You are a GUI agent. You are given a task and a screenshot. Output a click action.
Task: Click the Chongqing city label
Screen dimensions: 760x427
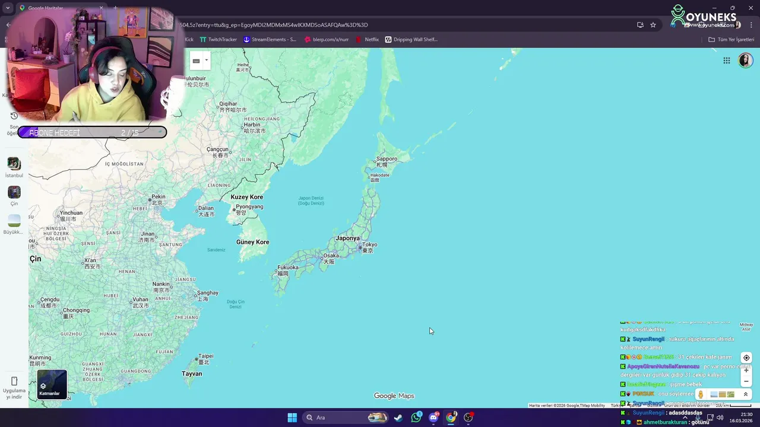(x=75, y=313)
